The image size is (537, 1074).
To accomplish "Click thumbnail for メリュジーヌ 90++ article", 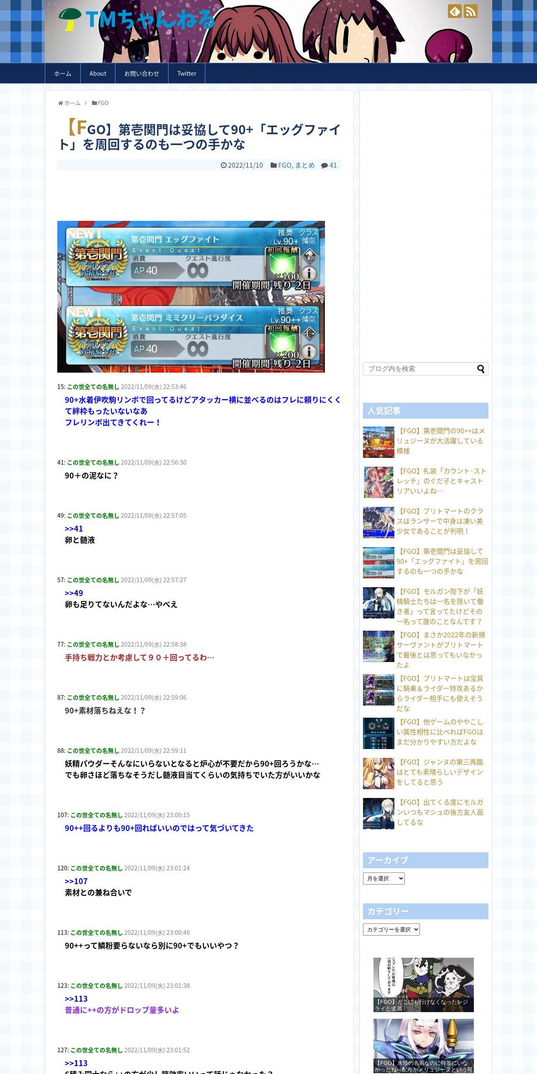I will pos(378,442).
